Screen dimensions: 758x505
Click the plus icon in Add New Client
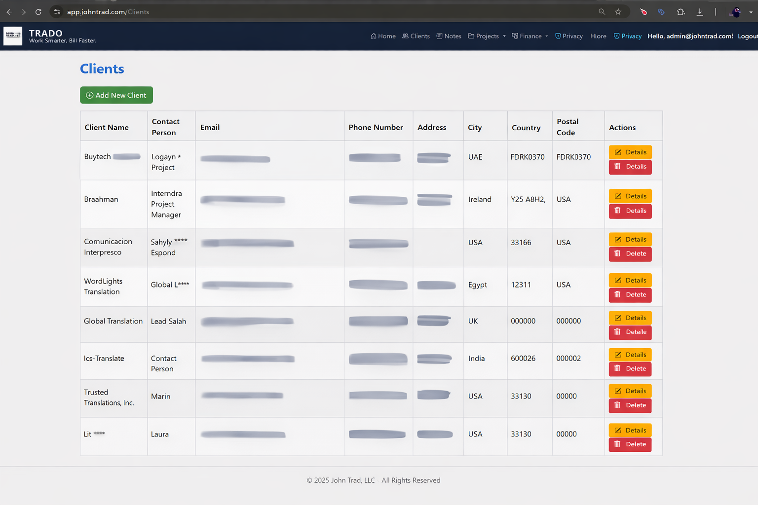coord(90,95)
